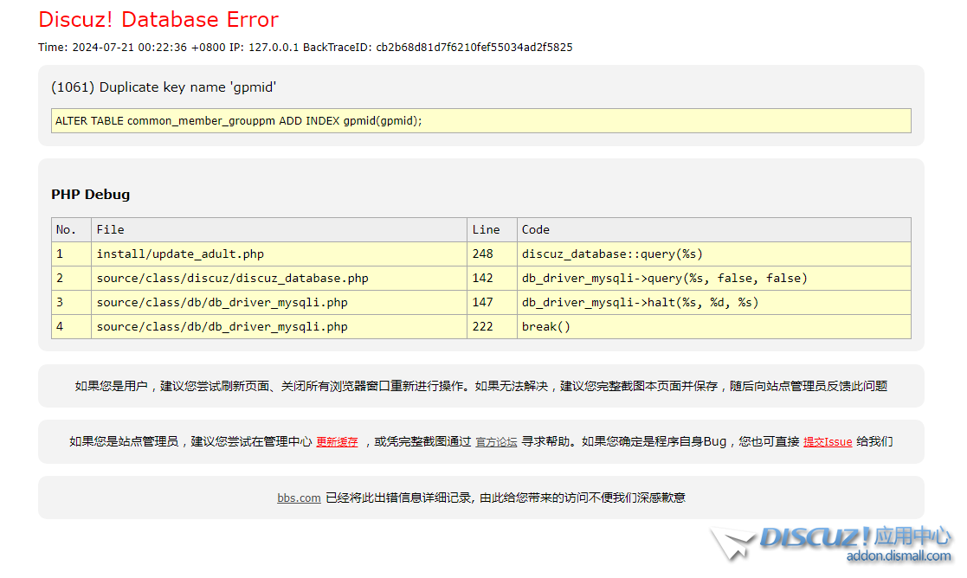Viewport: 967px width, 578px height.
Task: Click the ALTER TABLE SQL statement box
Action: click(481, 121)
